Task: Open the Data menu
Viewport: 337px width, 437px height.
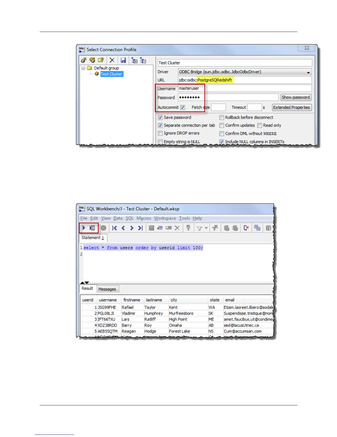Action: pos(118,218)
